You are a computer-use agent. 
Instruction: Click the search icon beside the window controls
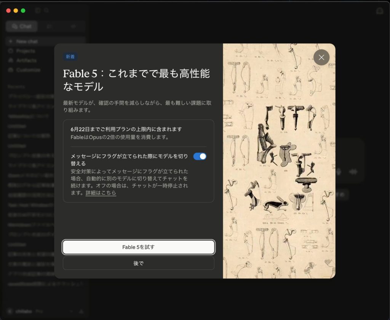point(46,10)
